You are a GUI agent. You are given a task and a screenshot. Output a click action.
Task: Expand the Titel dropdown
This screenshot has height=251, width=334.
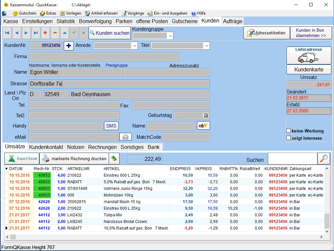point(206,46)
